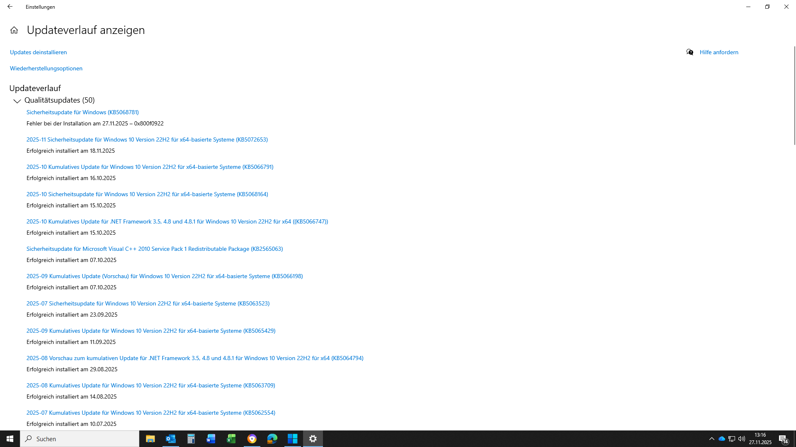Open the volume speaker tray icon
Image resolution: width=796 pixels, height=447 pixels.
742,439
